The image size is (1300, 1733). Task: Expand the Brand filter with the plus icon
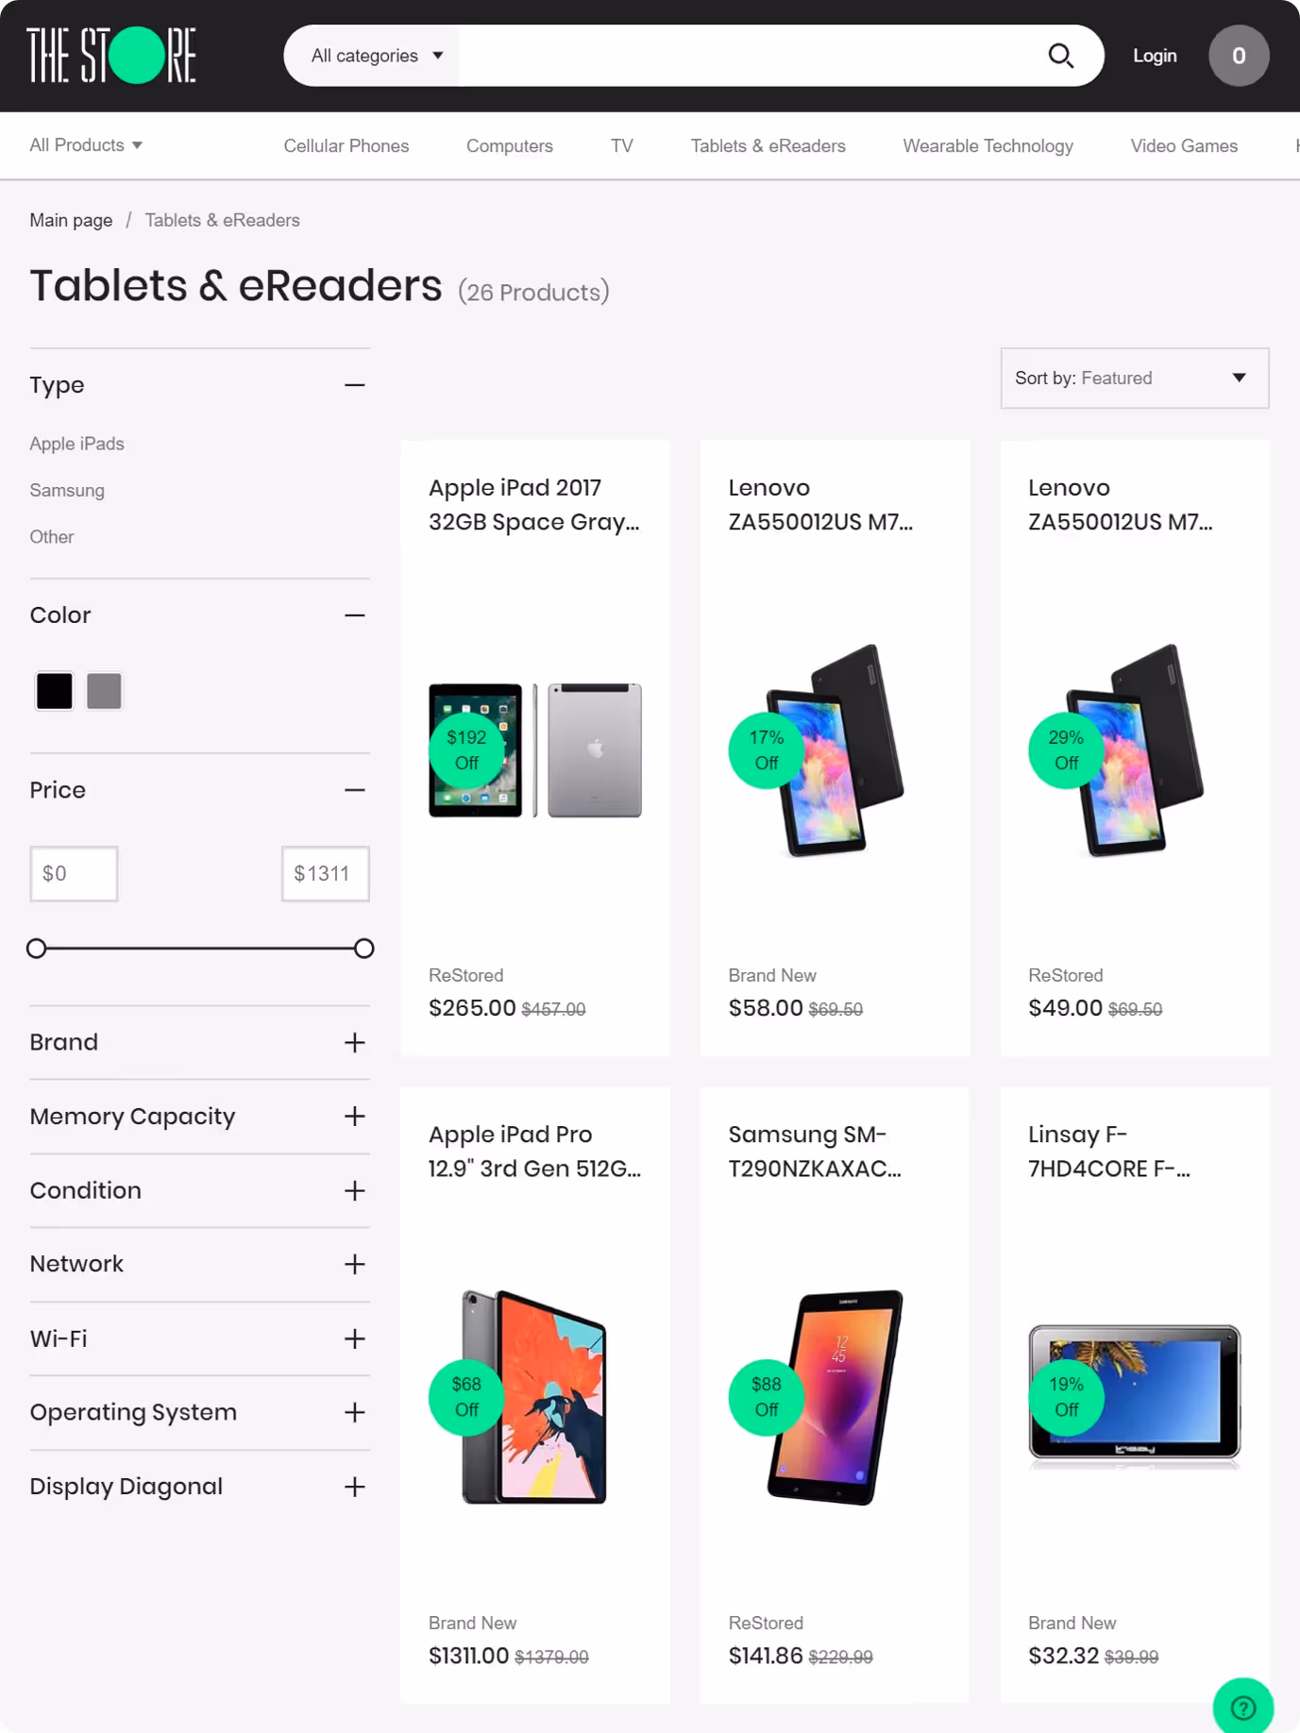354,1042
